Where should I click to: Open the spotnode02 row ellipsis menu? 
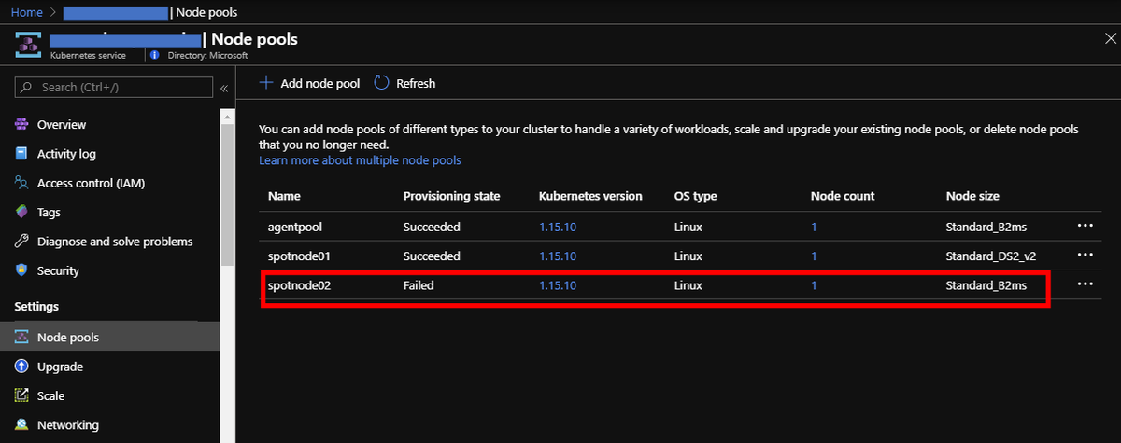tap(1085, 284)
